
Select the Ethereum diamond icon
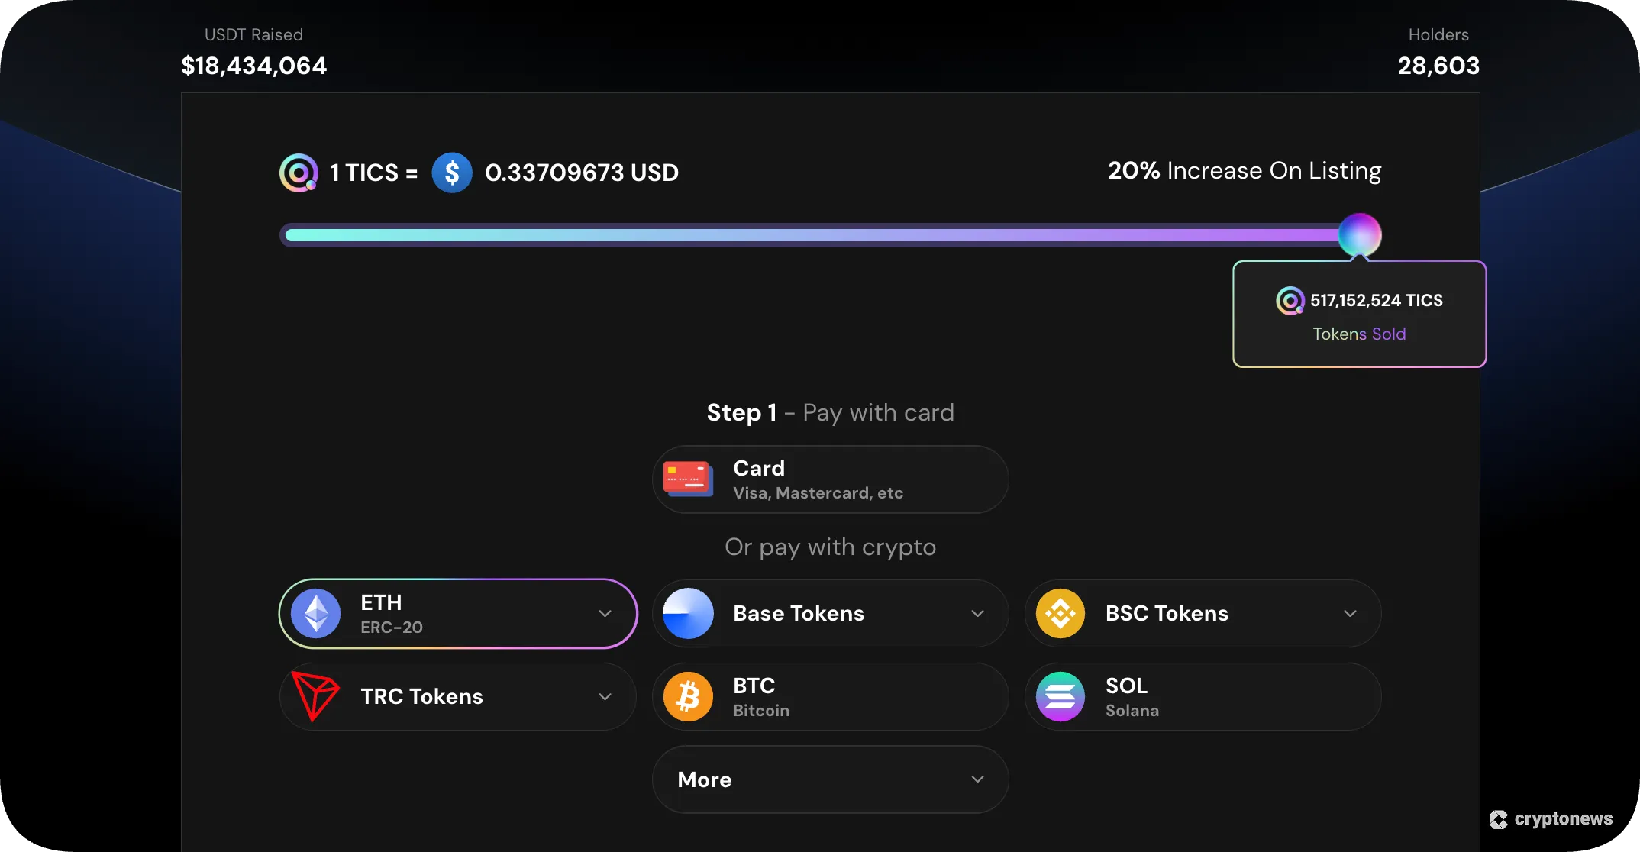pyautogui.click(x=315, y=613)
